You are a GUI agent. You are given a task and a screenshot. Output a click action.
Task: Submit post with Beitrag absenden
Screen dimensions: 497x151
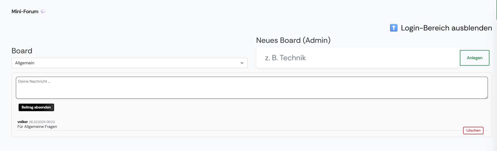(36, 107)
